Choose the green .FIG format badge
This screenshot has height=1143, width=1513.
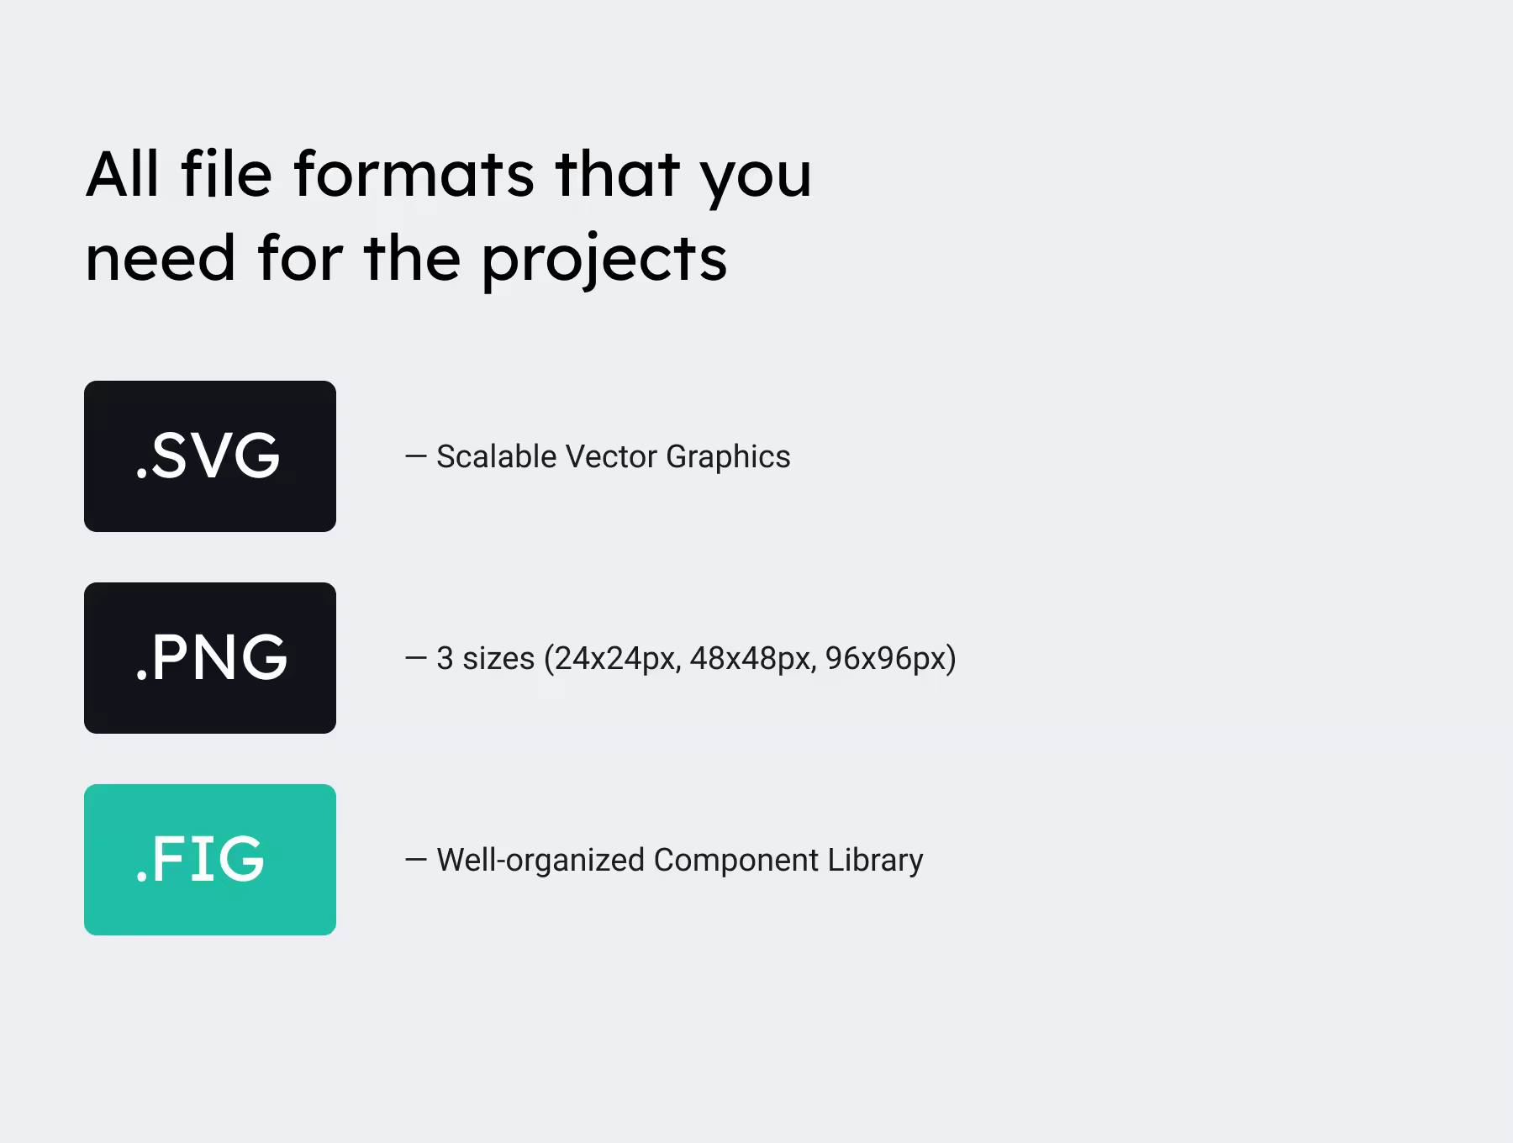point(210,860)
